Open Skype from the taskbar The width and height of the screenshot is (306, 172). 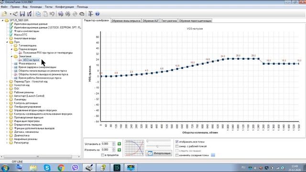(x=47, y=168)
